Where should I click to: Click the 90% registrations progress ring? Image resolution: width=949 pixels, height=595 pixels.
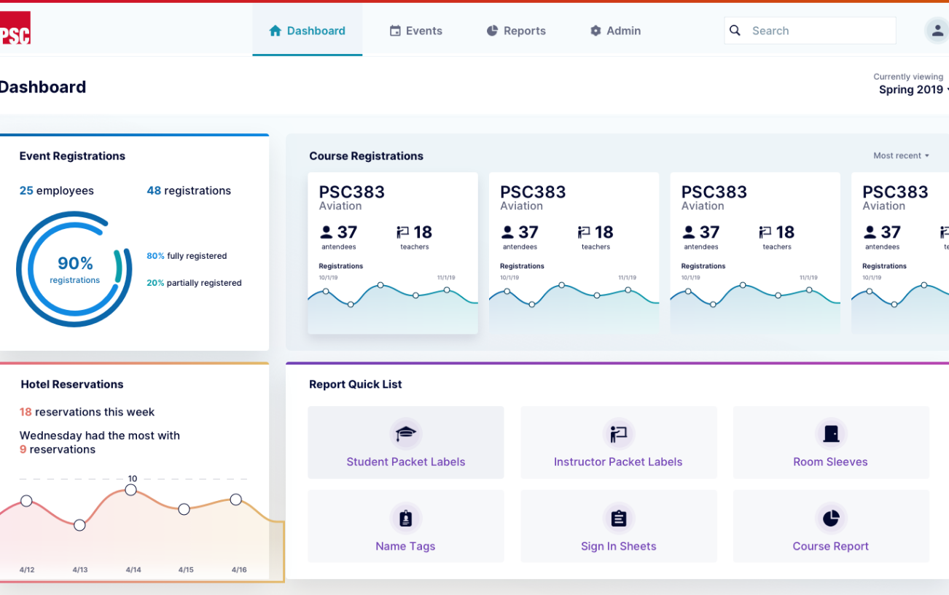[74, 269]
